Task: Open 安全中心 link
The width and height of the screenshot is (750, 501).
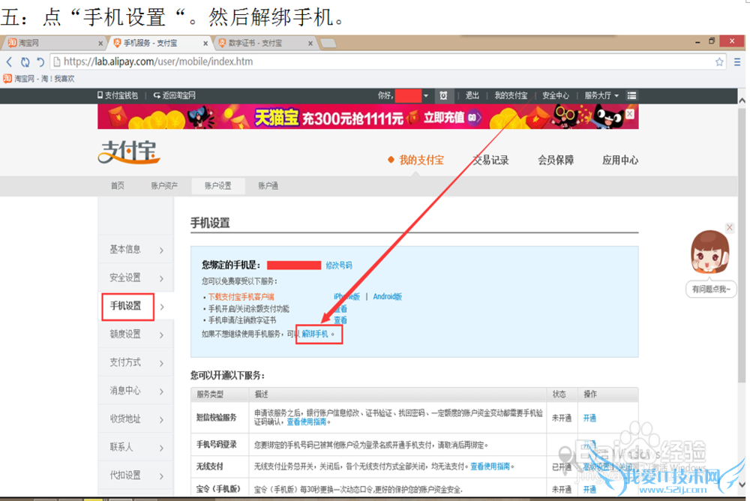Action: point(555,96)
